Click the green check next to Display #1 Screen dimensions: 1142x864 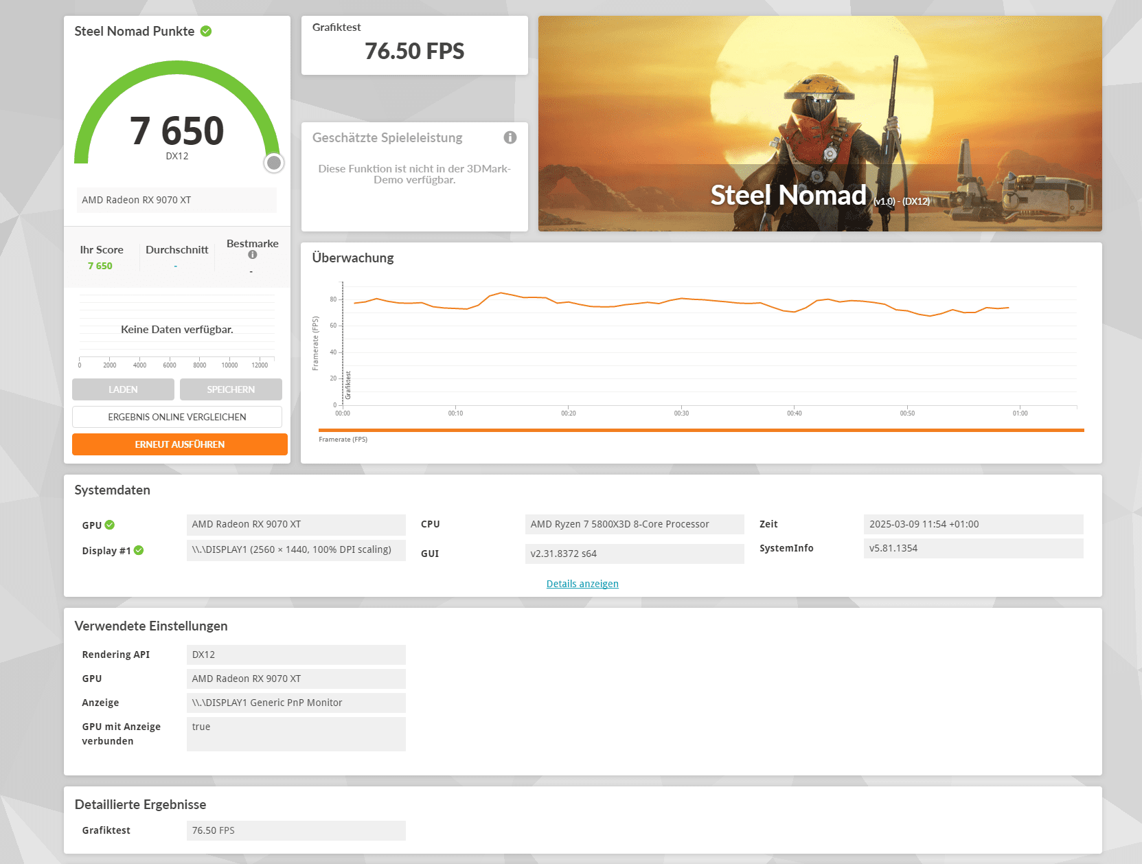coord(139,550)
